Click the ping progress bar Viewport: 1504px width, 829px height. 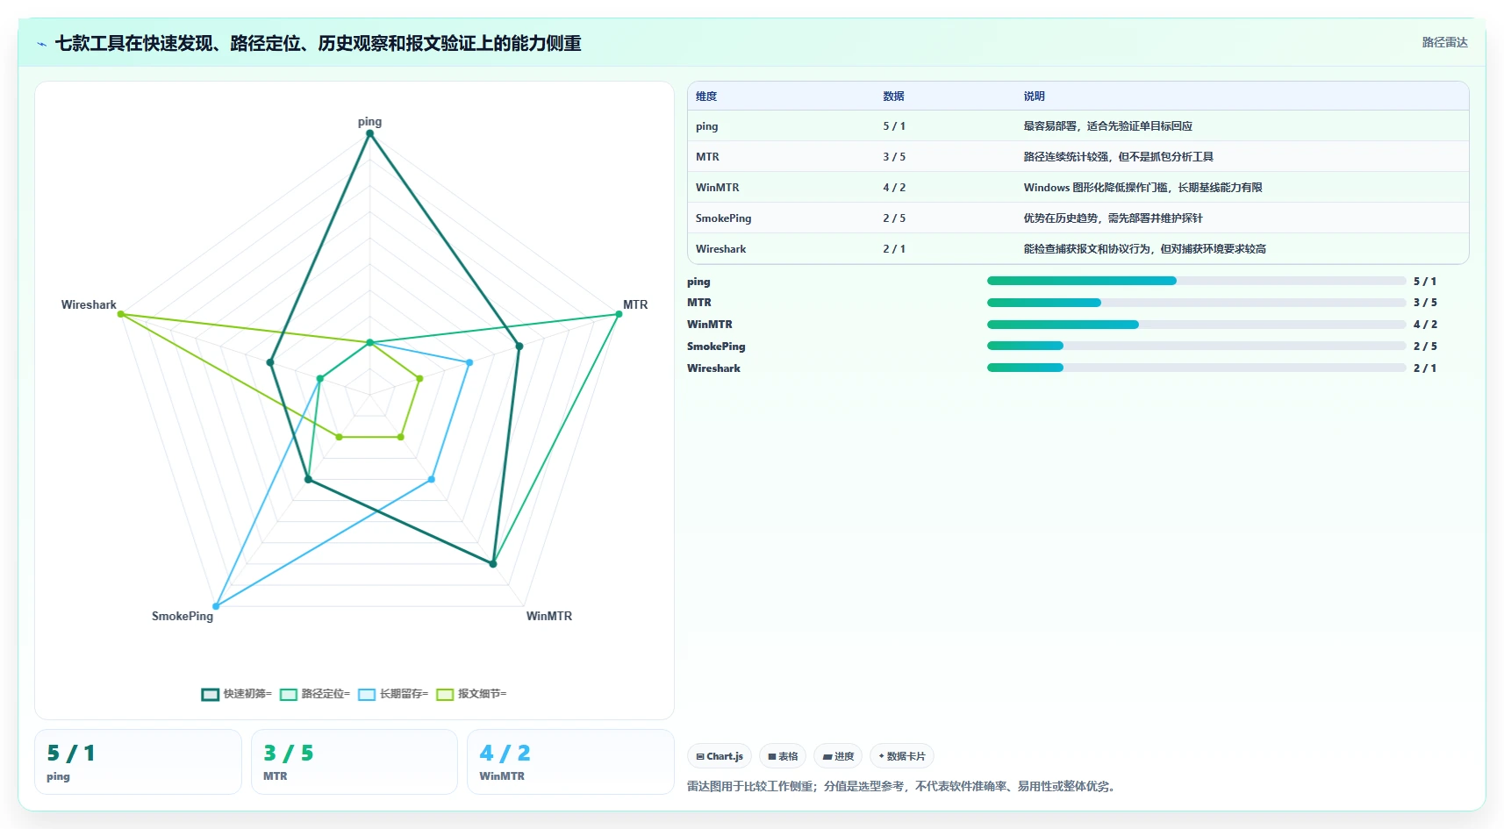coord(1196,281)
